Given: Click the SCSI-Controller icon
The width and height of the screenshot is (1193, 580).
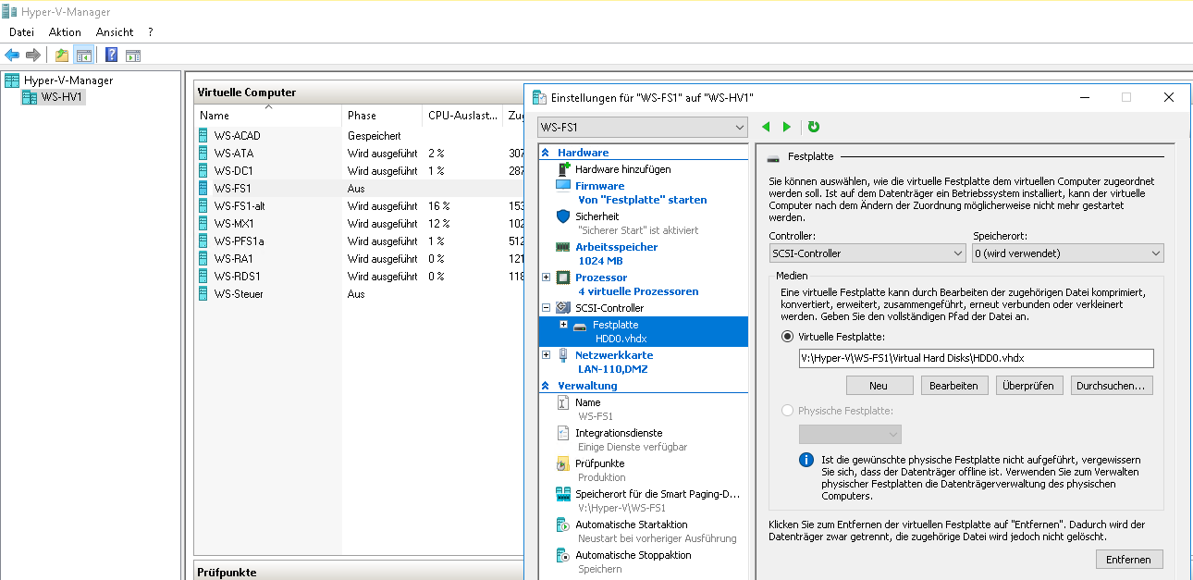Looking at the screenshot, I should (563, 308).
